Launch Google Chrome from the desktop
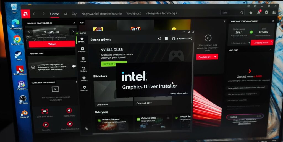Viewport: 283px width, 142px height. click(17, 40)
